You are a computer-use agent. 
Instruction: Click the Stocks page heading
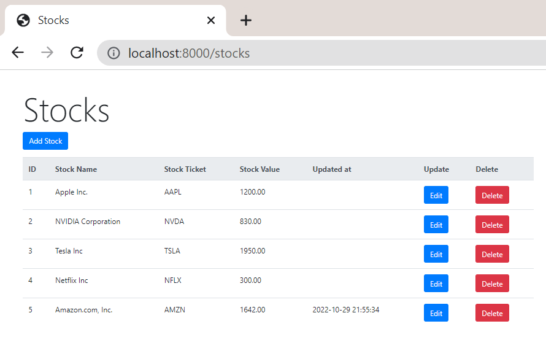tap(66, 110)
